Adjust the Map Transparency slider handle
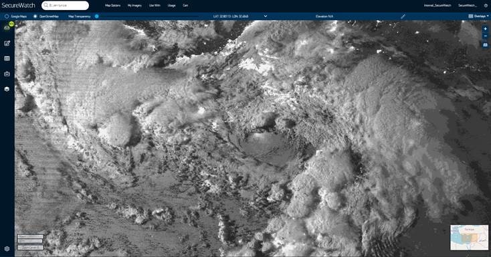 (x=97, y=16)
